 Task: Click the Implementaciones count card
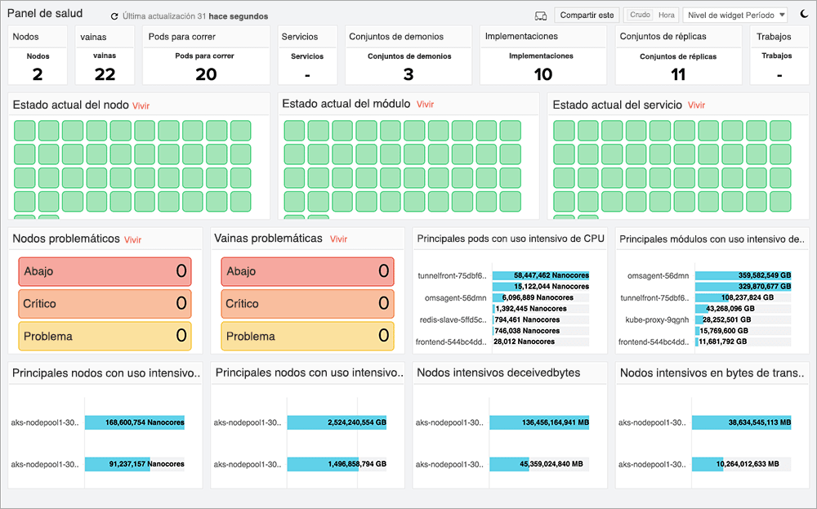(543, 65)
